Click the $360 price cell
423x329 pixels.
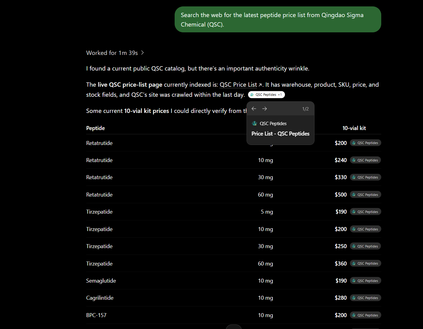click(x=341, y=264)
